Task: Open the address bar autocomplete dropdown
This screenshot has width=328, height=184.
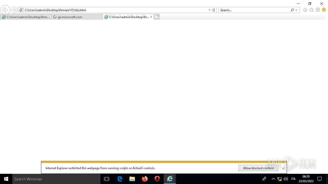Action: (x=209, y=10)
